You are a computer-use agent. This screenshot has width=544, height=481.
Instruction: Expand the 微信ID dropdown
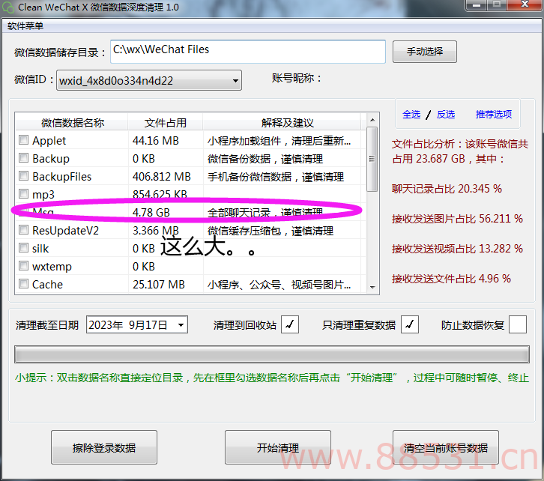tap(235, 80)
